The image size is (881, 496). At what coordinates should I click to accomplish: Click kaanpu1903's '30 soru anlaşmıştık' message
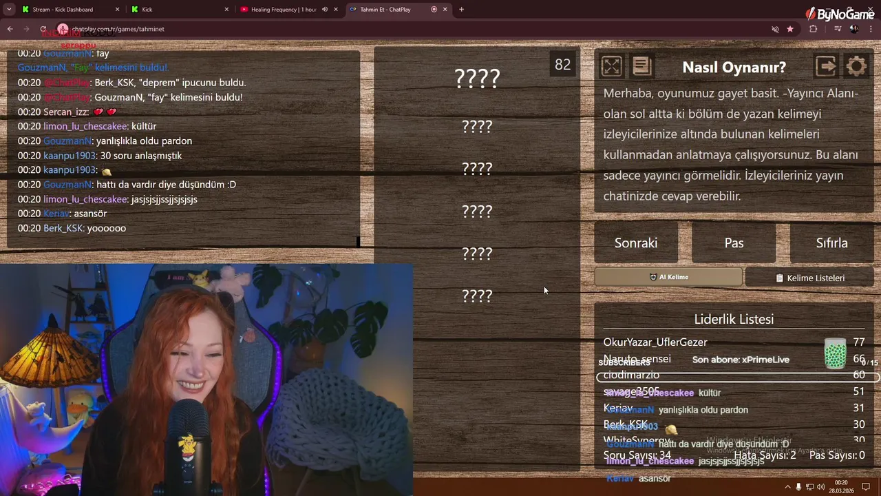100,155
